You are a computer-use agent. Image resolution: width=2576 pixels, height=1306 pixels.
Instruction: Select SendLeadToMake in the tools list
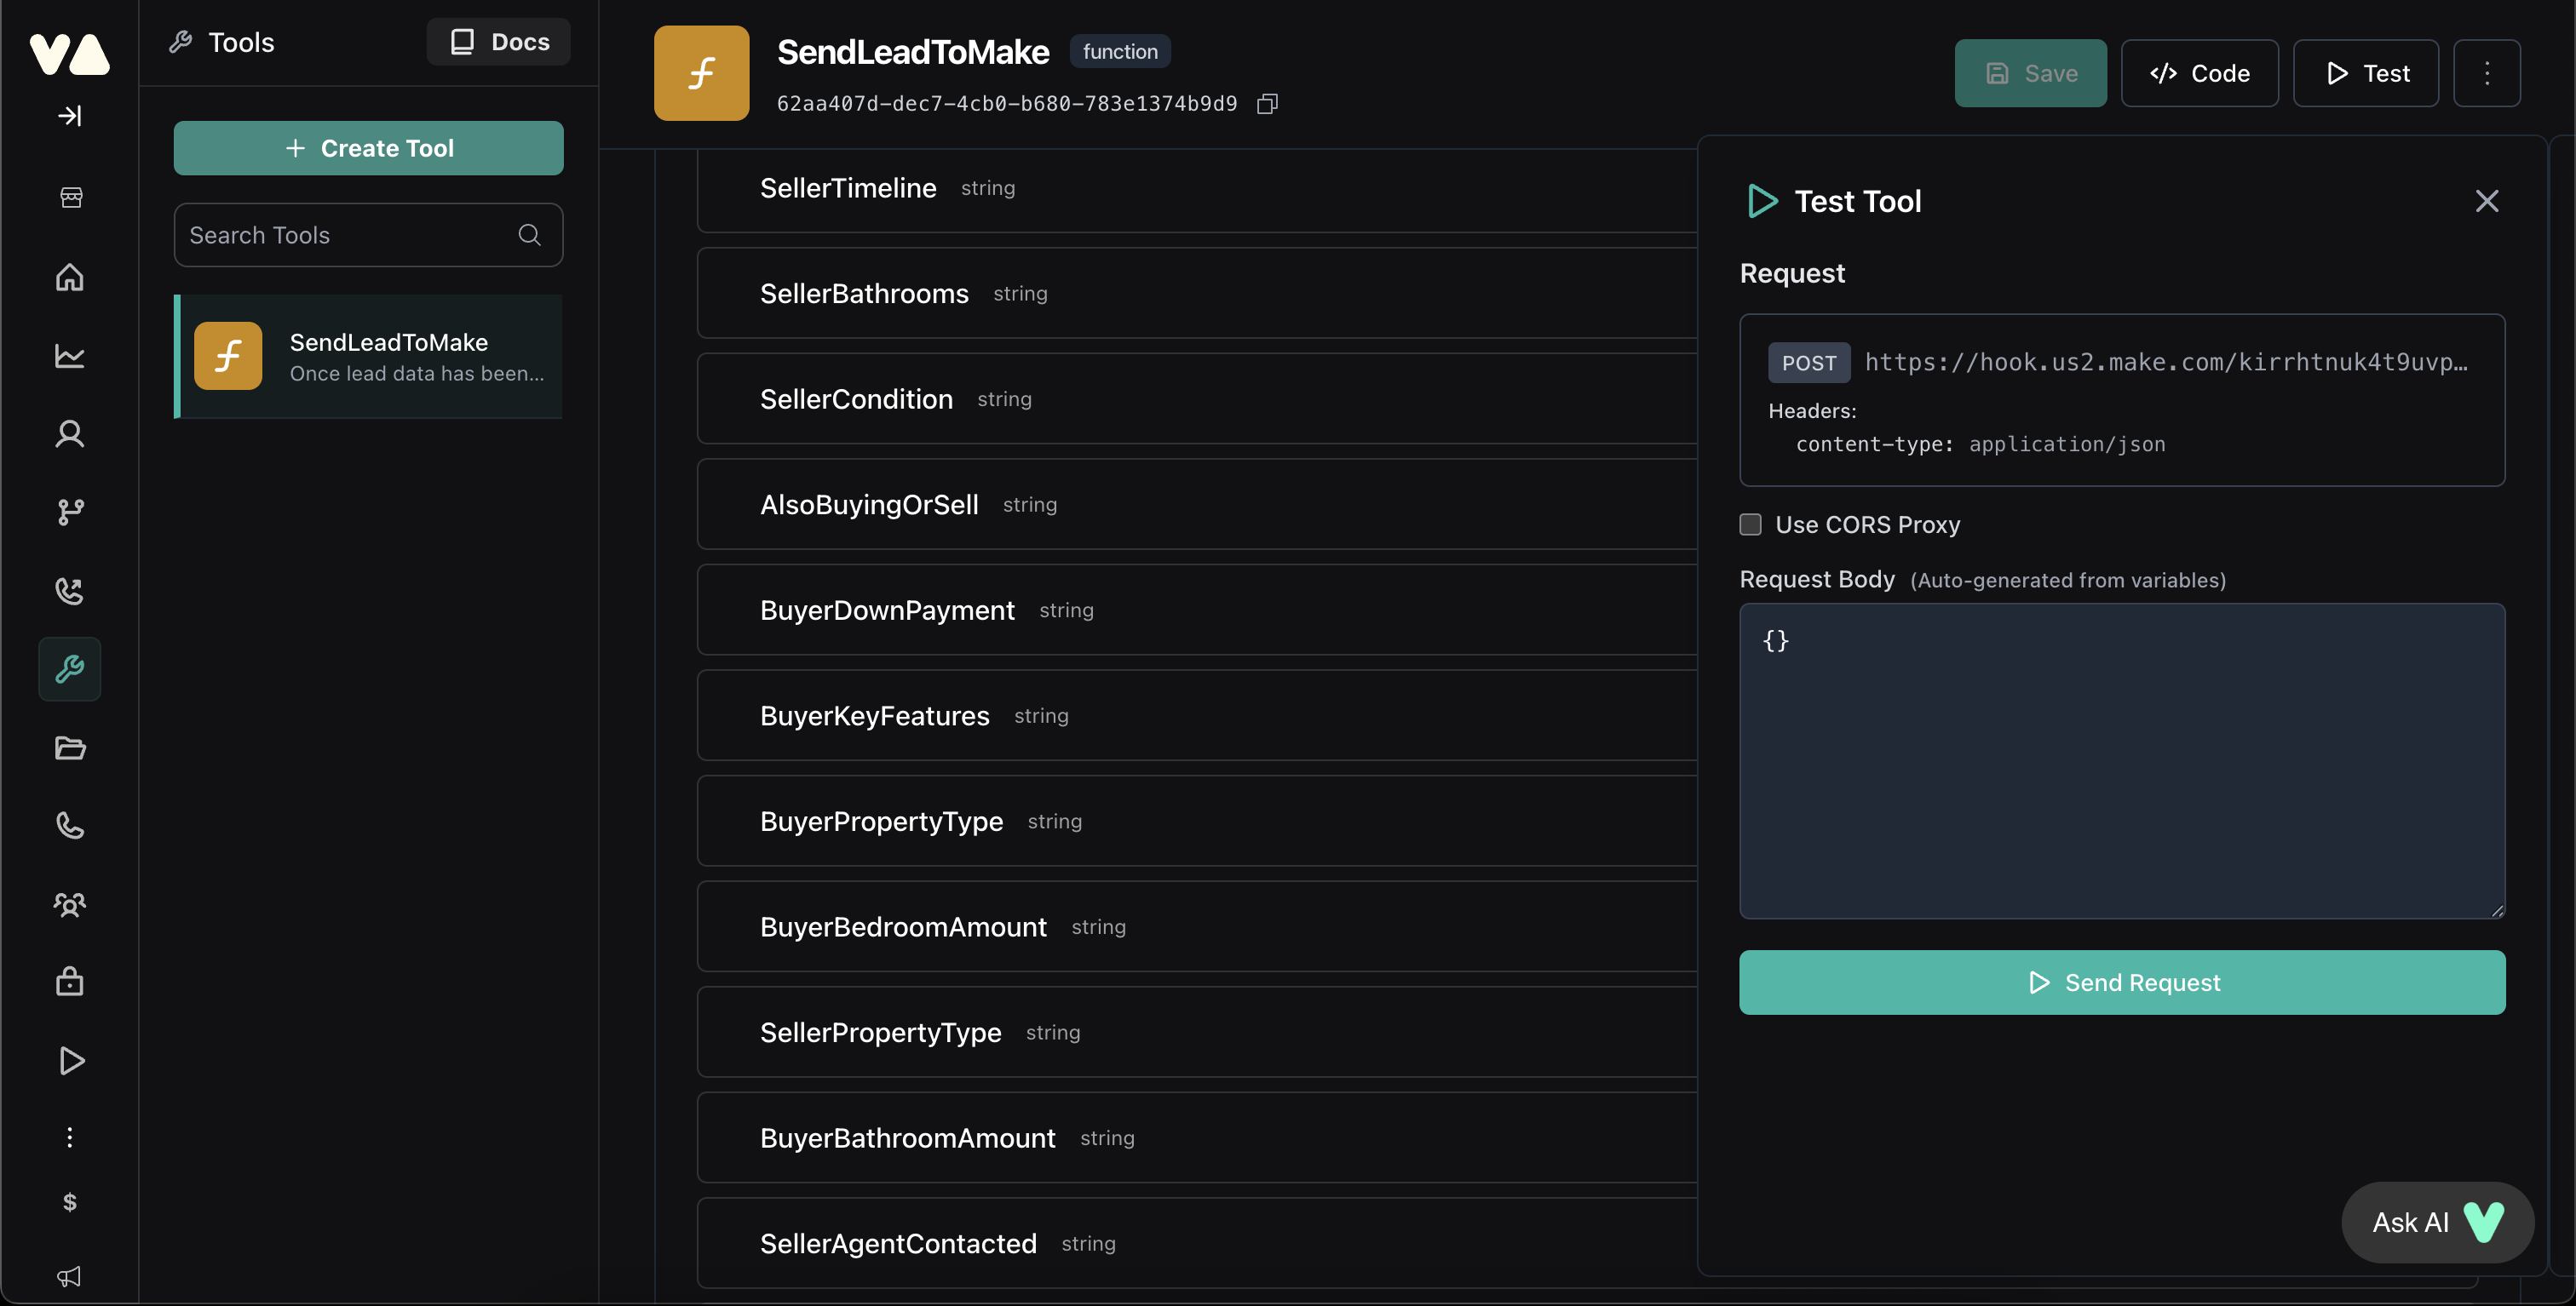click(x=368, y=357)
